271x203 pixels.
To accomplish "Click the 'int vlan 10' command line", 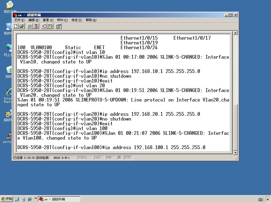I will pyautogui.click(x=61, y=52).
